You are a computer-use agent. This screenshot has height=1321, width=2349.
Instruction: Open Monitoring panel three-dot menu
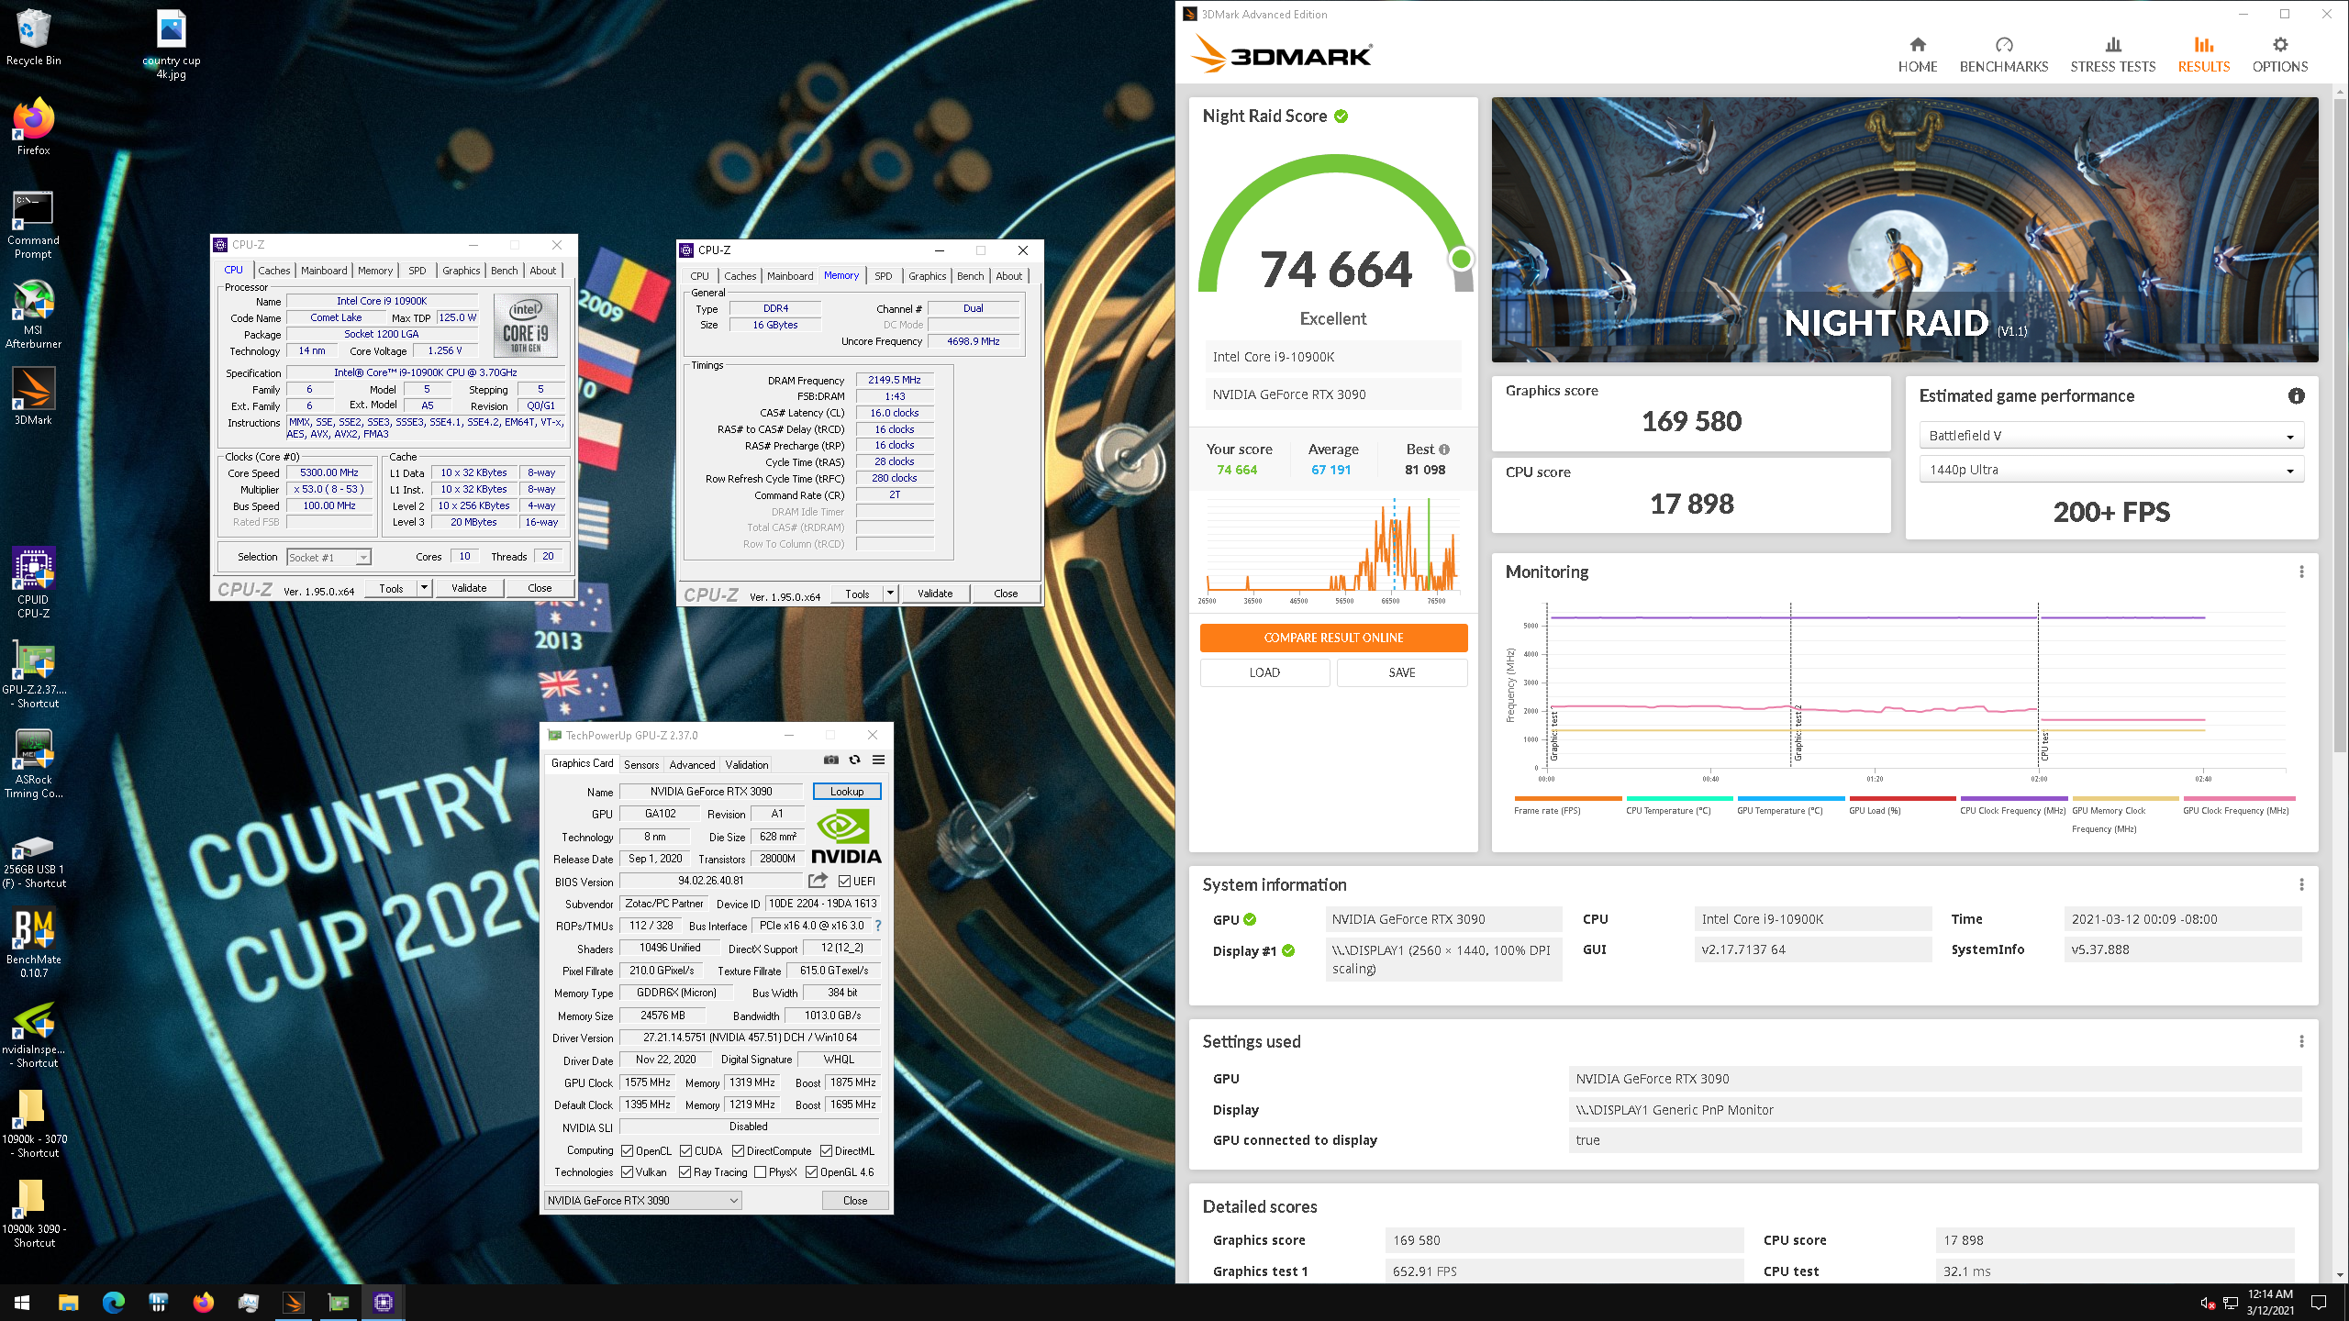pos(2301,572)
